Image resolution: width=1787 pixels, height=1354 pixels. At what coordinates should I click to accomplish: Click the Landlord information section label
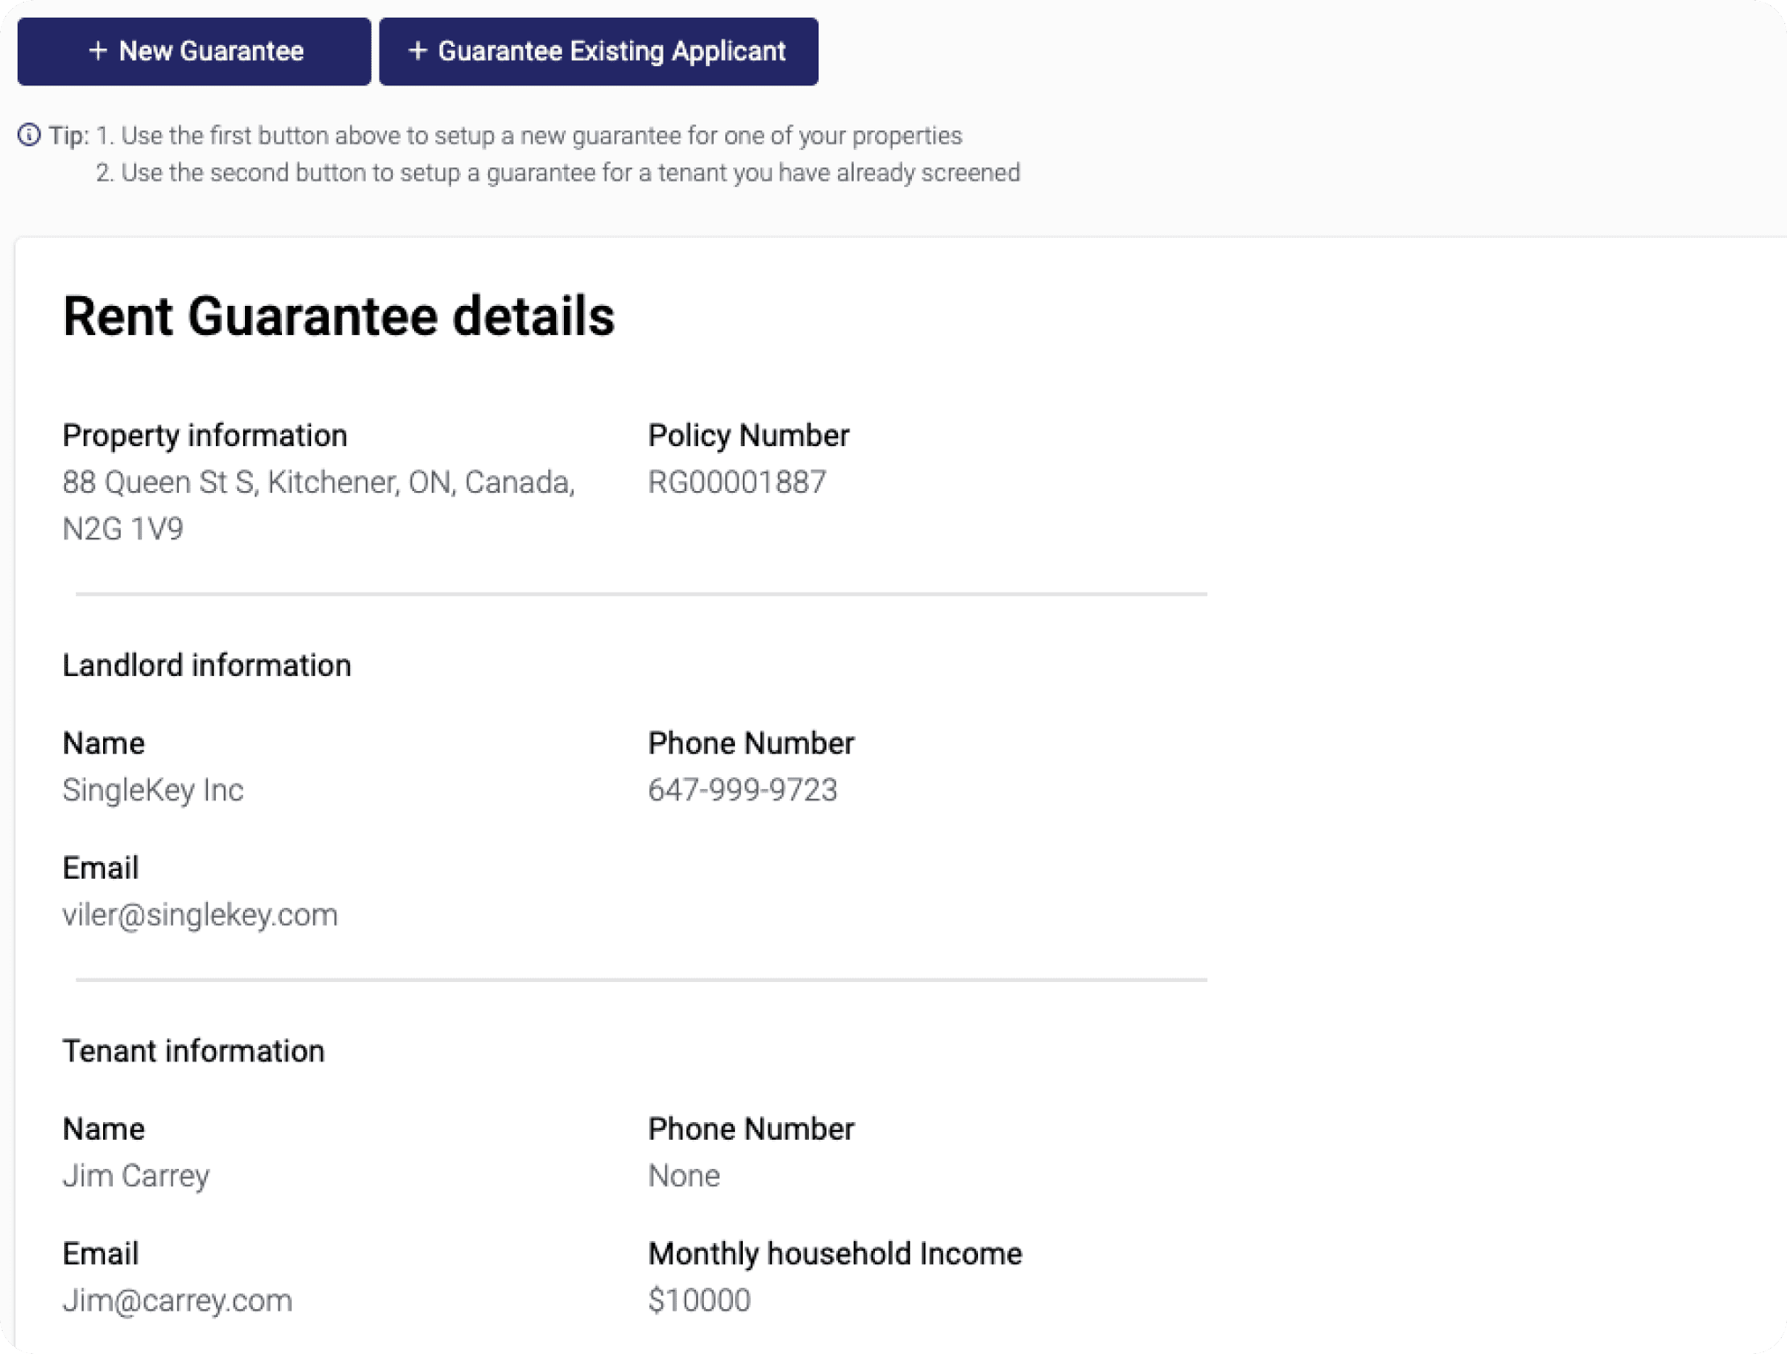(206, 666)
